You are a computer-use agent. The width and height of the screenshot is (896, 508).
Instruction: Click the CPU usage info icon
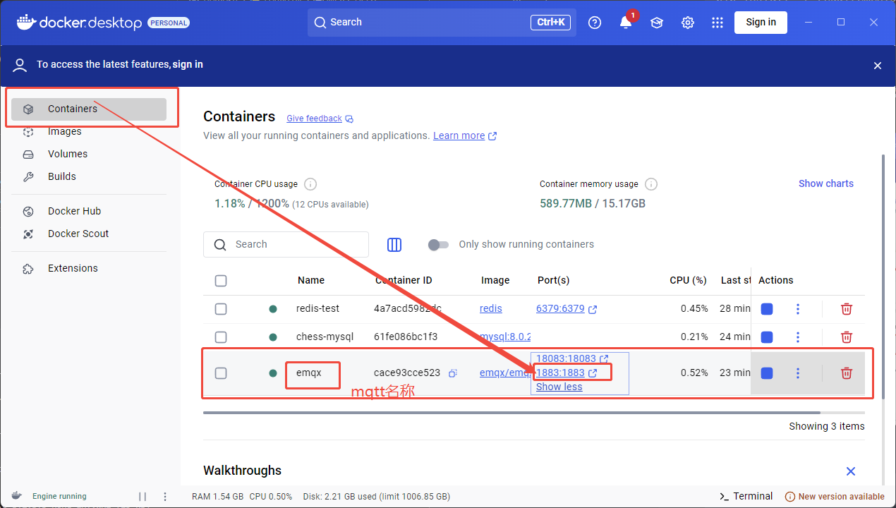pyautogui.click(x=310, y=184)
